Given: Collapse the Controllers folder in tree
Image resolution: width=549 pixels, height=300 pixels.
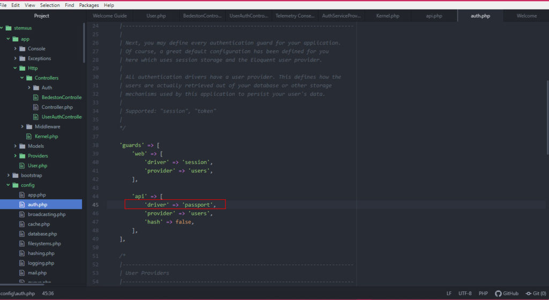Looking at the screenshot, I should [23, 78].
